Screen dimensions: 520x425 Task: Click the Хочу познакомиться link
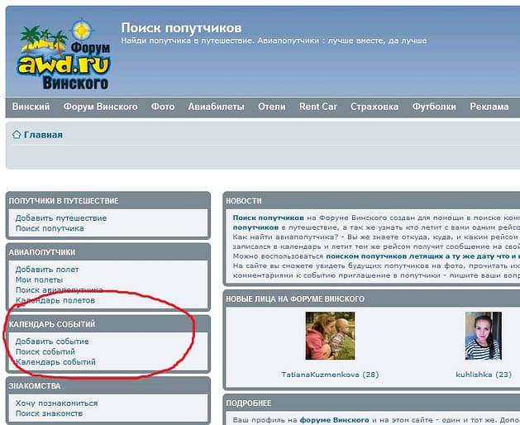coord(56,404)
